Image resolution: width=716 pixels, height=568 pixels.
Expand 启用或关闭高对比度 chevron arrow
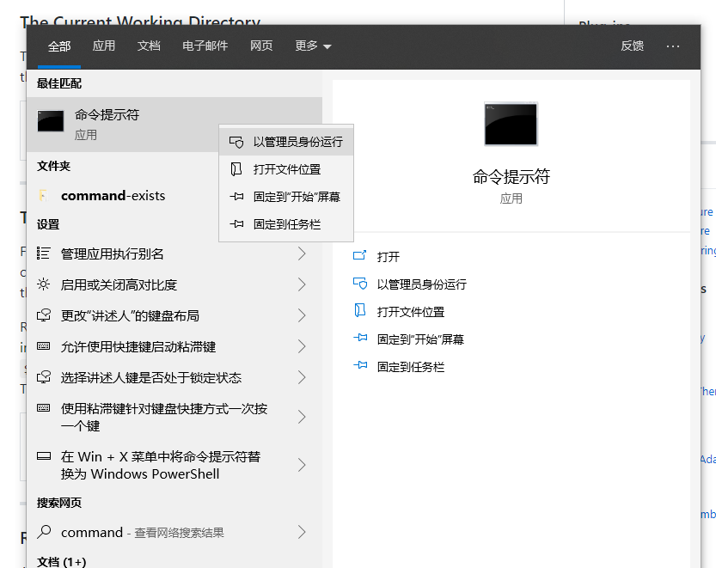[302, 285]
